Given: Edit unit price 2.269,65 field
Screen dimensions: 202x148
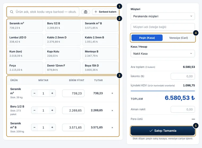Looking at the screenshot, I should point(73,110).
